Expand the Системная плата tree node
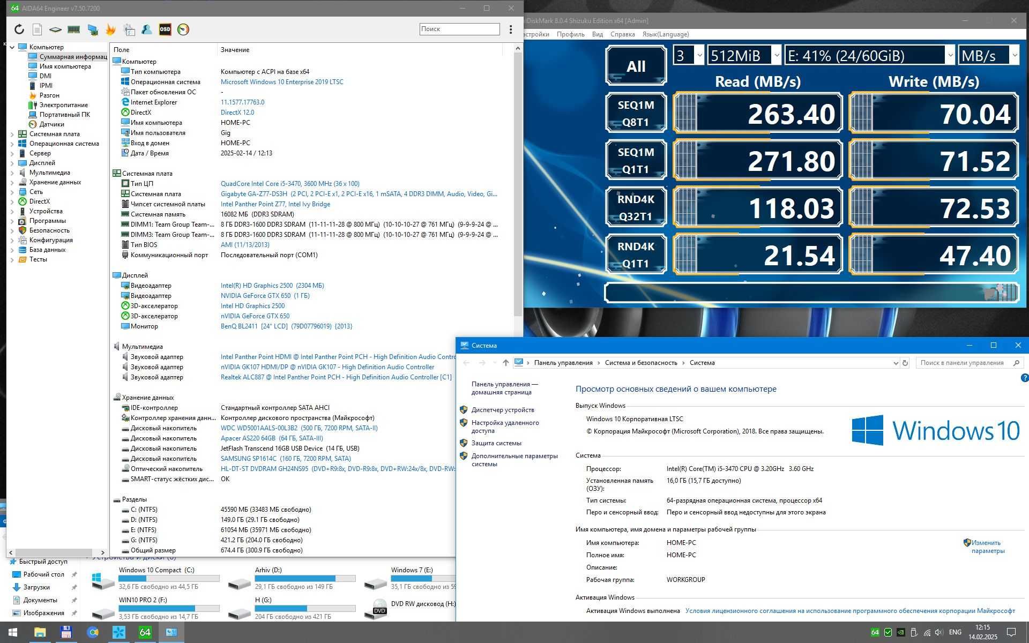This screenshot has height=643, width=1029. 12,134
